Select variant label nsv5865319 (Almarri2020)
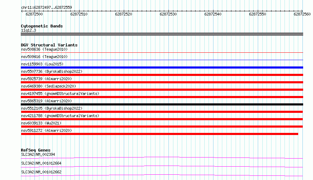This screenshot has width=313, height=180. coord(46,101)
